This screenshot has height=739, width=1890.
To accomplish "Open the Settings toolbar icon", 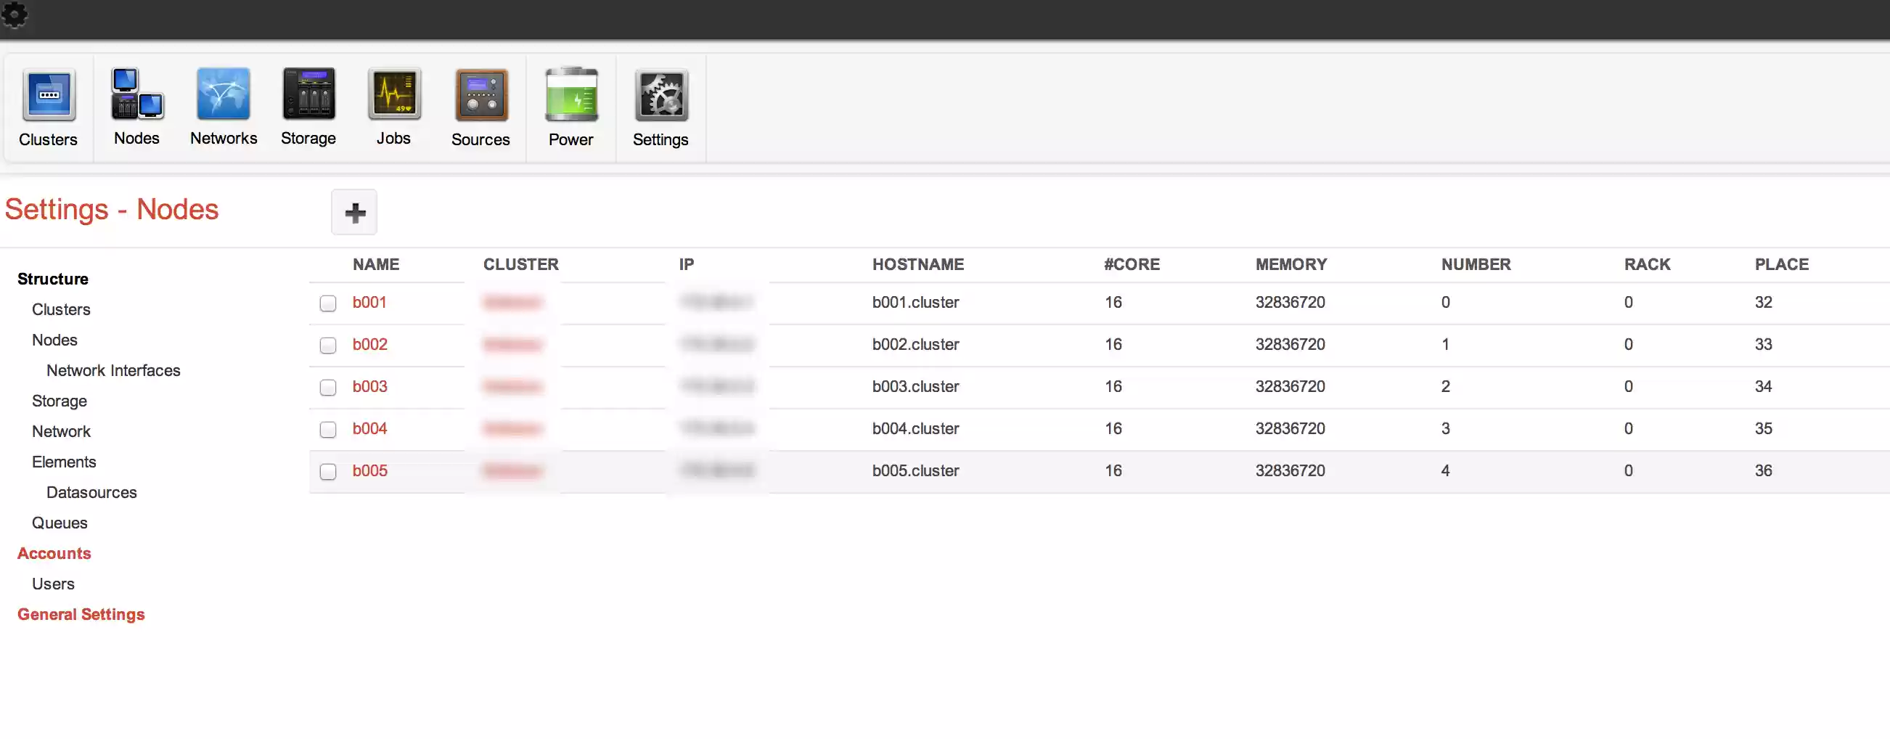I will pos(660,108).
